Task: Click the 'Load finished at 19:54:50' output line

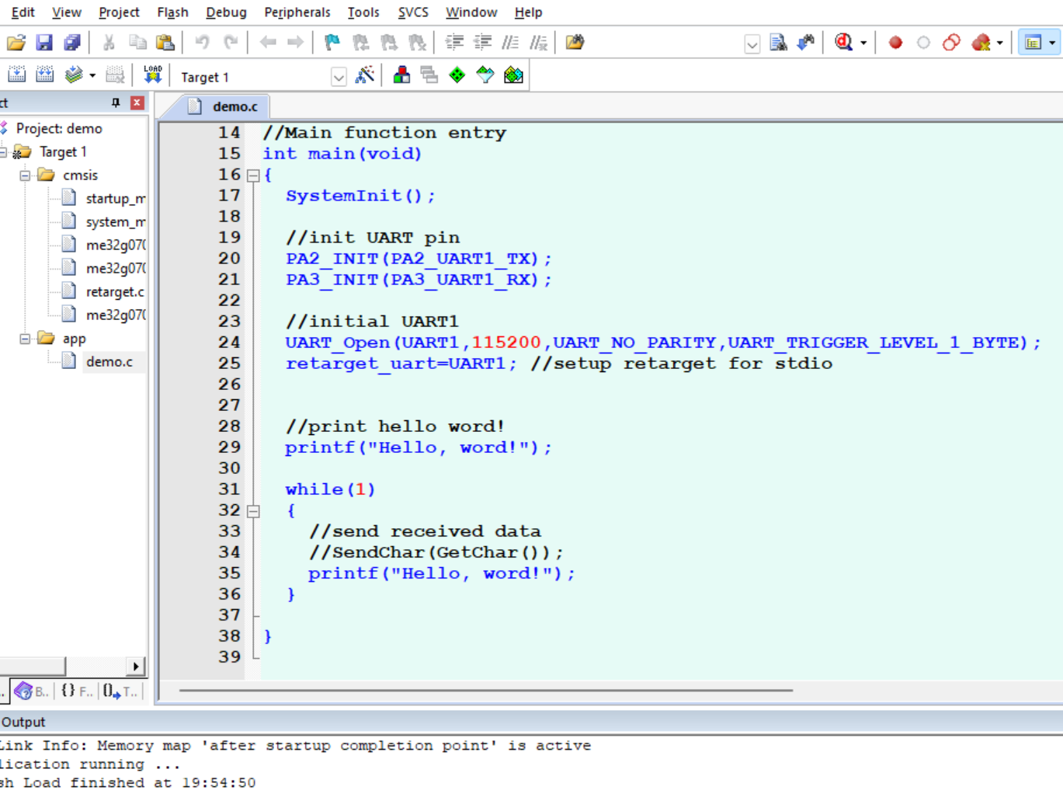Action: pyautogui.click(x=127, y=783)
